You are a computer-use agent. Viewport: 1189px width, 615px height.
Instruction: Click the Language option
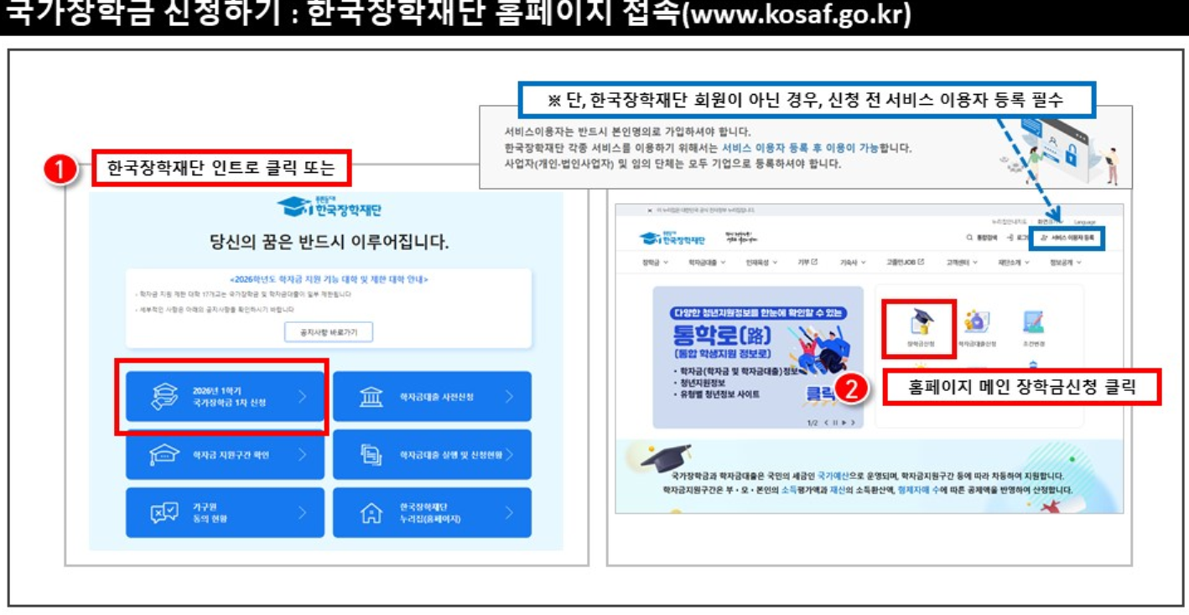pyautogui.click(x=1085, y=222)
